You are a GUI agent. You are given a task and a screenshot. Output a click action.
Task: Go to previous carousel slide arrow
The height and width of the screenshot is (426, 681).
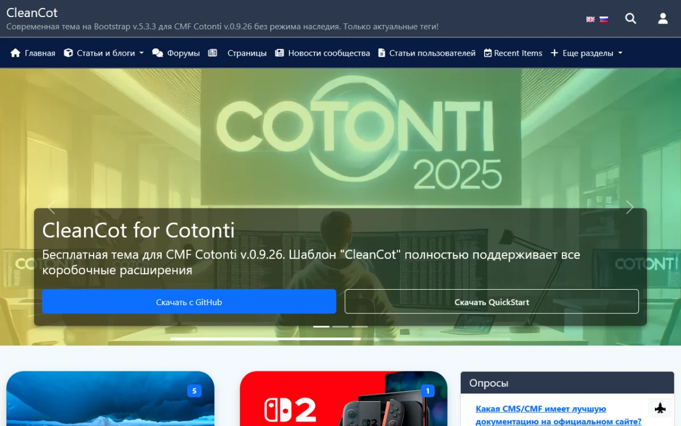[x=51, y=207]
